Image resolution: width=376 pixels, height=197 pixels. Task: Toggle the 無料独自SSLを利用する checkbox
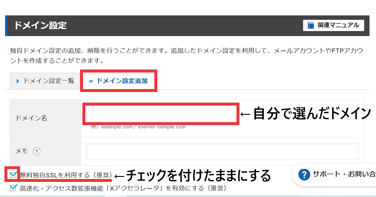point(13,175)
